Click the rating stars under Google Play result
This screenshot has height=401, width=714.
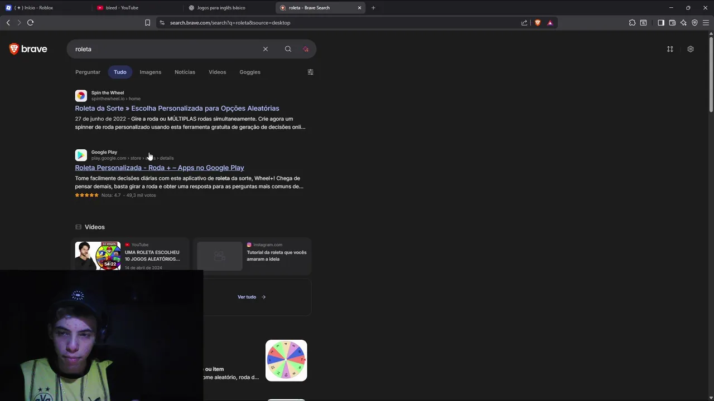coord(87,195)
